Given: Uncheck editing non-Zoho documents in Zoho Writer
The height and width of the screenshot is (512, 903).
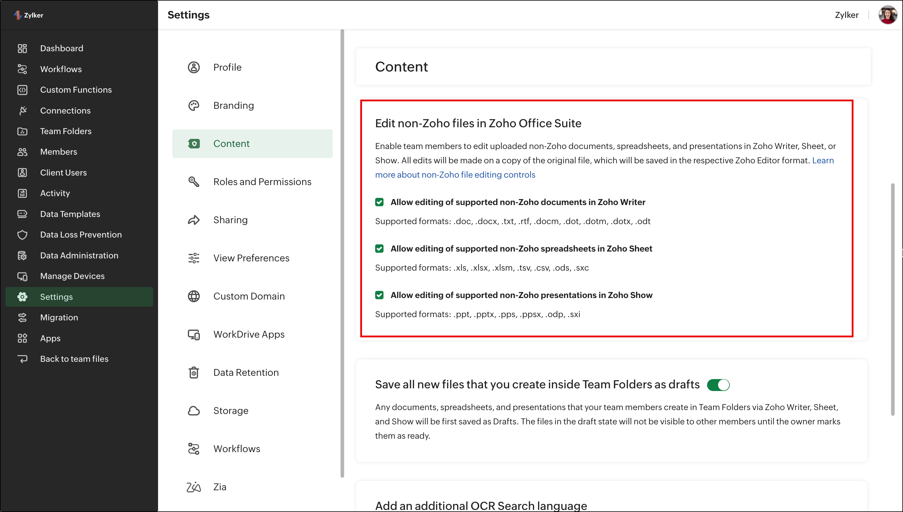Looking at the screenshot, I should (x=379, y=202).
